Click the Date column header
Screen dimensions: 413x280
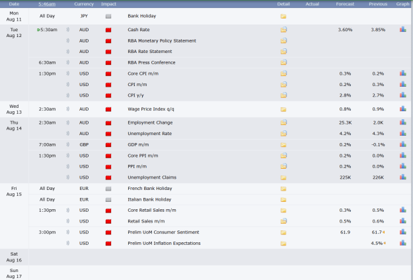[x=14, y=4]
